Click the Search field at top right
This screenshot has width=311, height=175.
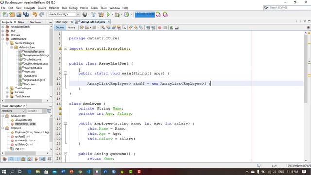(x=287, y=8)
